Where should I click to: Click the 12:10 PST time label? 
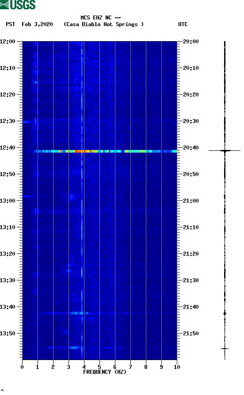click(x=8, y=68)
